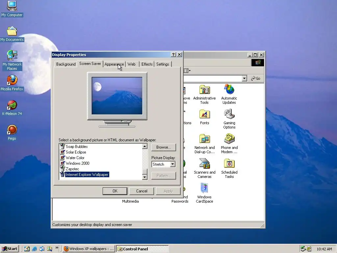337x253 pixels.
Task: Open Phone and Modem options icon
Action: click(229, 144)
